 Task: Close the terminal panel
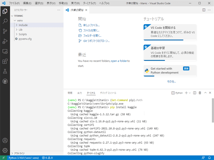210,93
